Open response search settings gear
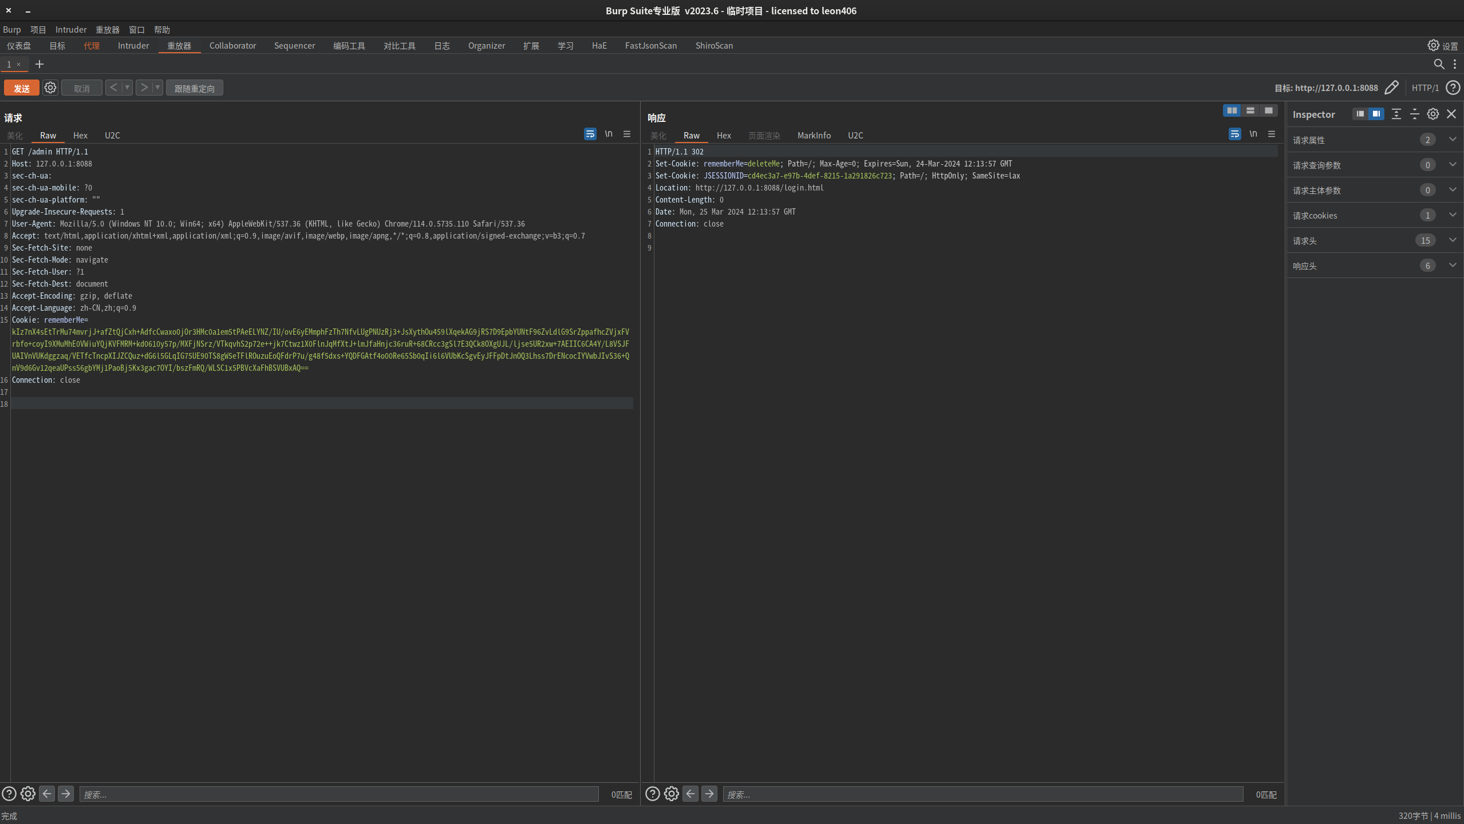Image resolution: width=1464 pixels, height=824 pixels. tap(672, 794)
